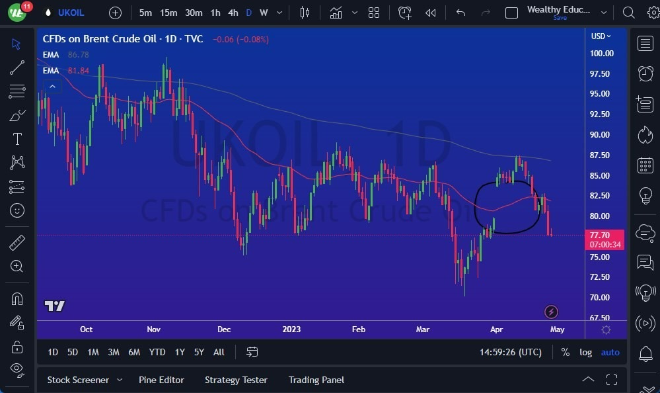The height and width of the screenshot is (393, 660).
Task: Switch to the Pine Editor tab
Action: coord(161,380)
